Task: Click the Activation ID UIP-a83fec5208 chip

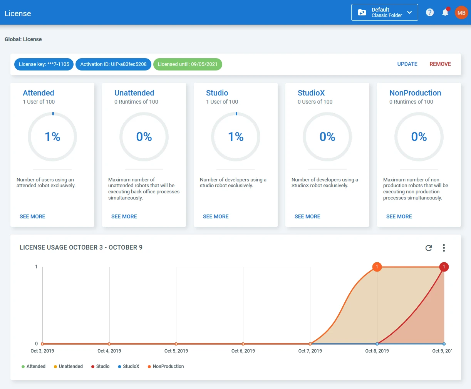Action: [113, 64]
